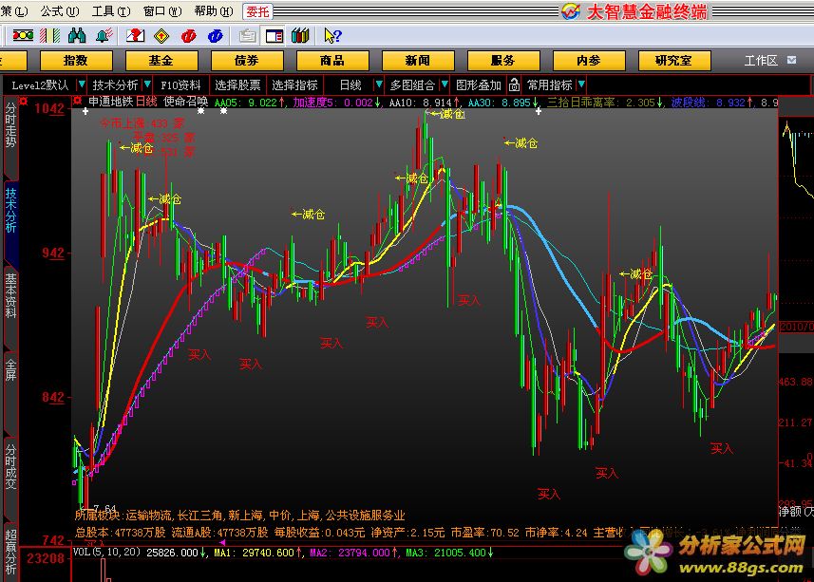Open the 帮助 menu
Screen dimensions: 814x582
[214, 11]
